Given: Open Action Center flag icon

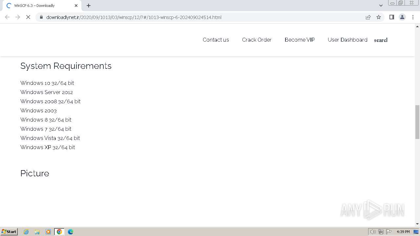Looking at the screenshot, I should [x=389, y=232].
